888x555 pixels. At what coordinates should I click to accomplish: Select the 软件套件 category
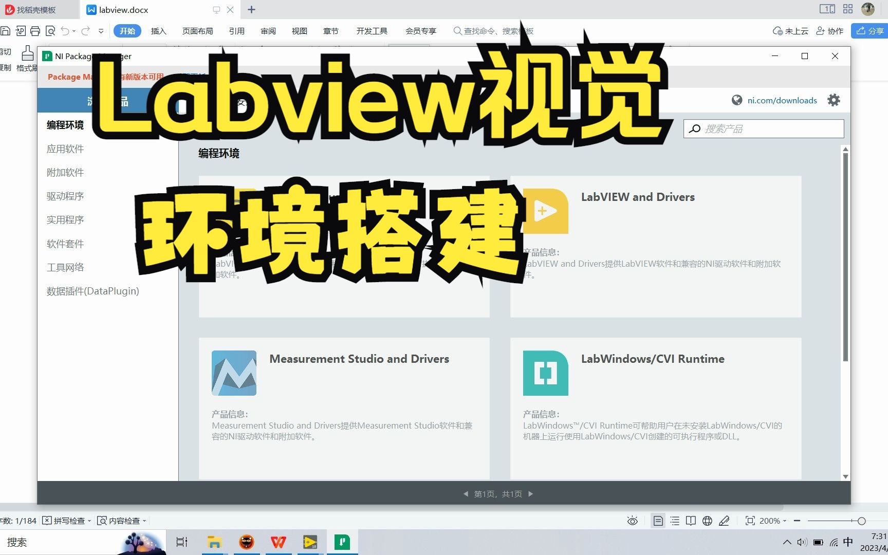[65, 244]
